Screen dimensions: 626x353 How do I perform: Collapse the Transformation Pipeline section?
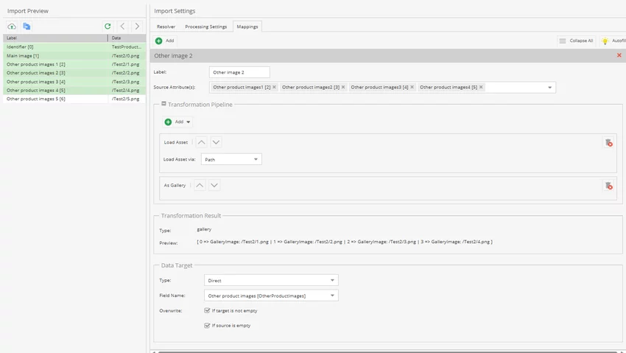point(163,104)
